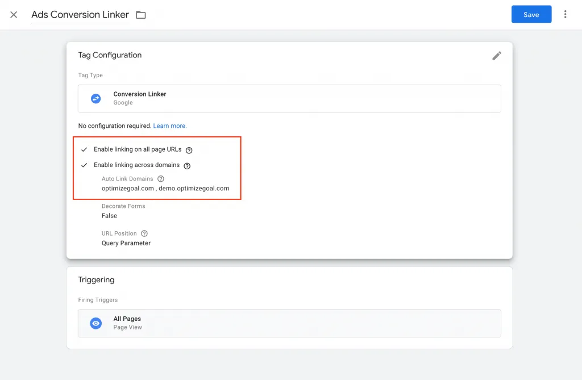Image resolution: width=582 pixels, height=380 pixels.
Task: Select the Conversion Linker tag type icon
Action: tap(95, 99)
